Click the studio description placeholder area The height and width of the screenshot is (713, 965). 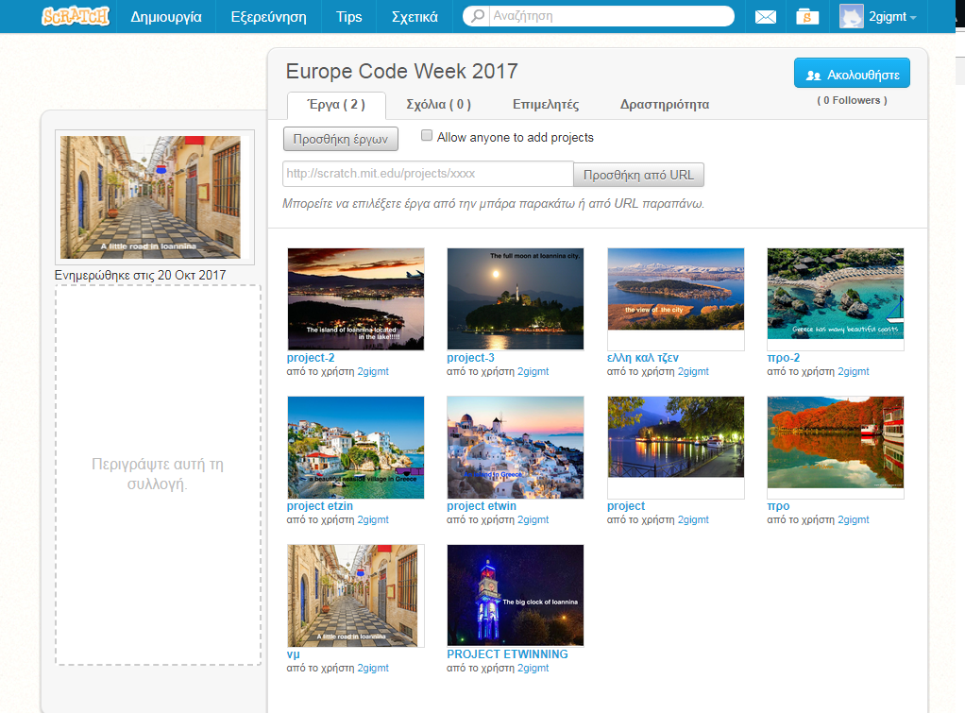click(x=159, y=475)
